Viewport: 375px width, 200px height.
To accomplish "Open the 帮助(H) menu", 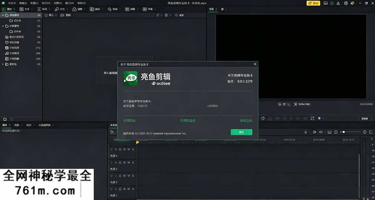I will (x=81, y=3).
